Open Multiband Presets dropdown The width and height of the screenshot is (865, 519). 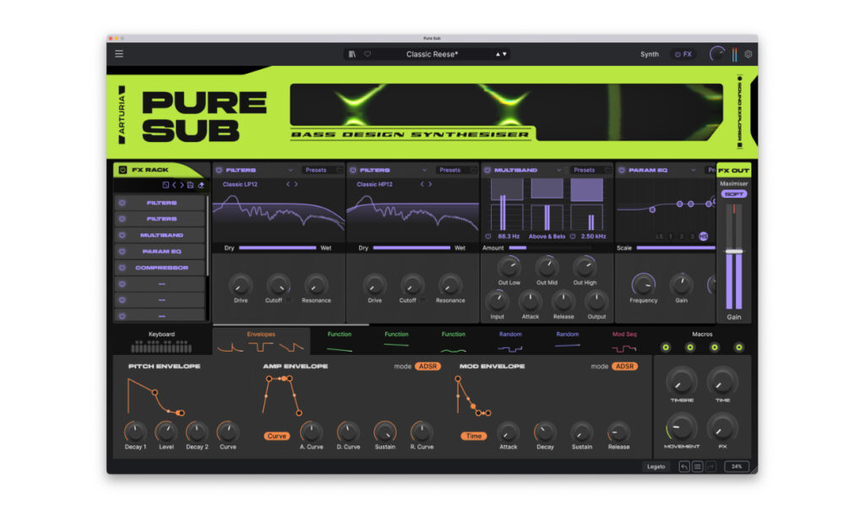589,170
